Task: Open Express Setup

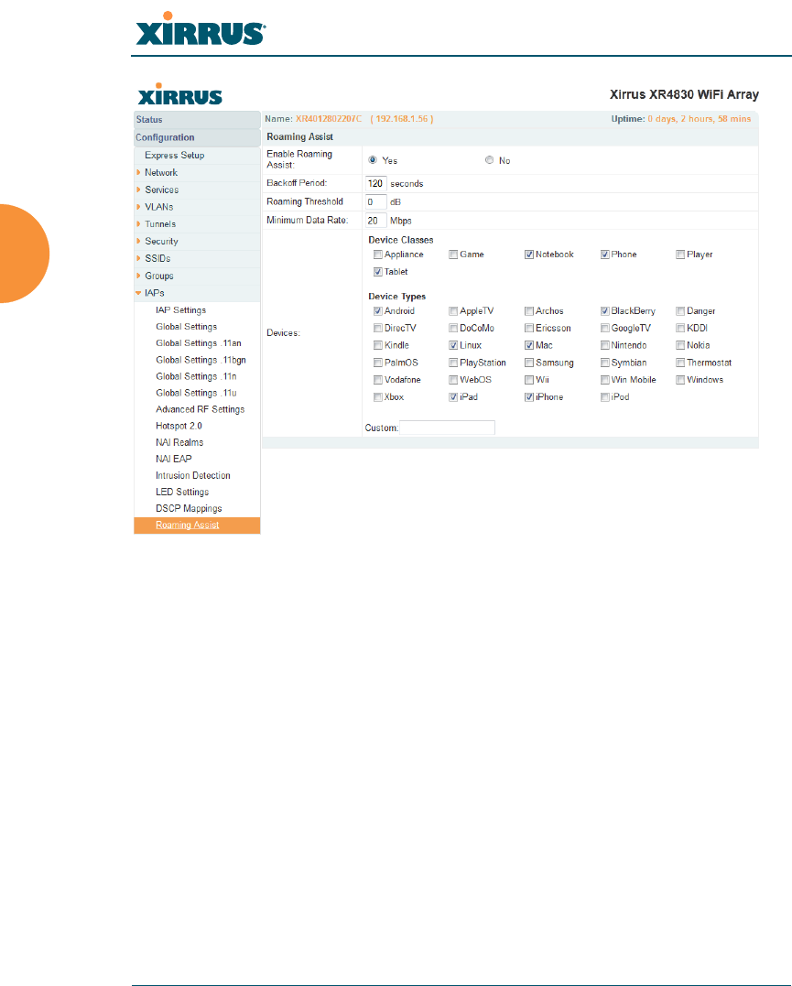Action: click(174, 156)
